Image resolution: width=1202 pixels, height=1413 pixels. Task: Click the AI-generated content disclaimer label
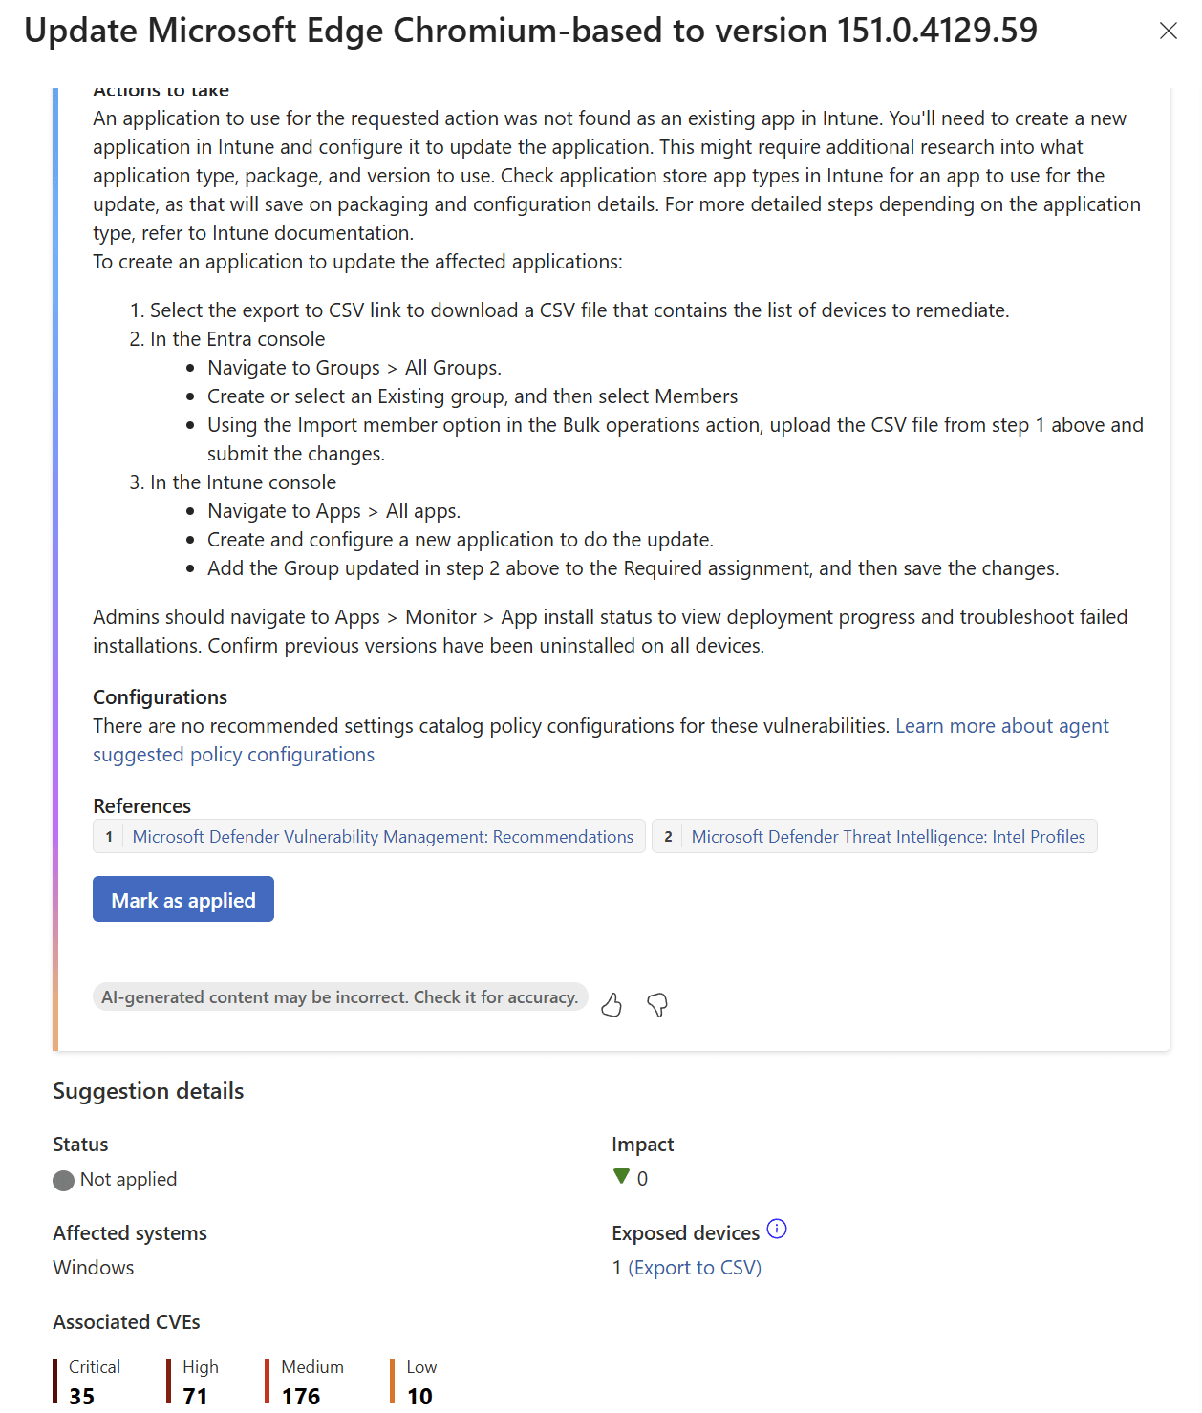(340, 997)
